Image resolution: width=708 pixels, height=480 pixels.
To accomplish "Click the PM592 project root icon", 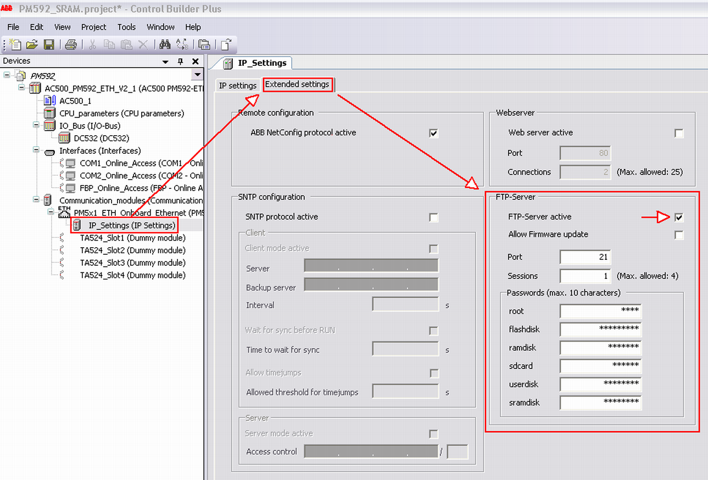I will [x=21, y=75].
